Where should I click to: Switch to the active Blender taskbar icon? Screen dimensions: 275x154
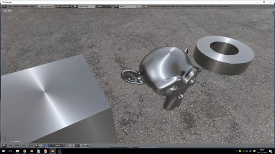(x=52, y=151)
